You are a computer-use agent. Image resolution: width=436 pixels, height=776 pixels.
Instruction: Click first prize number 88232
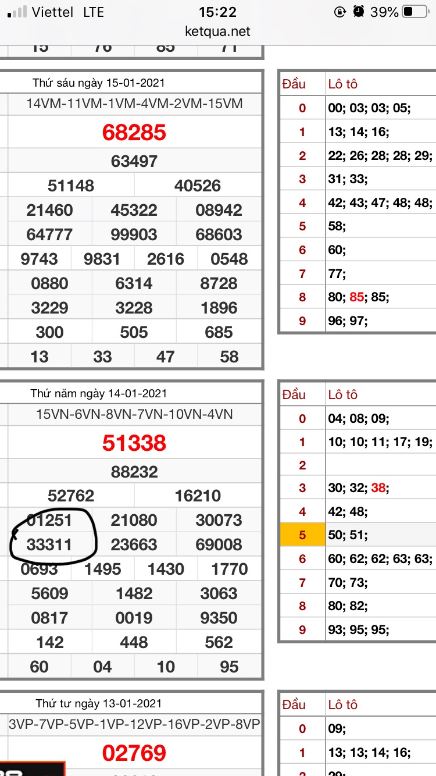[x=134, y=472]
